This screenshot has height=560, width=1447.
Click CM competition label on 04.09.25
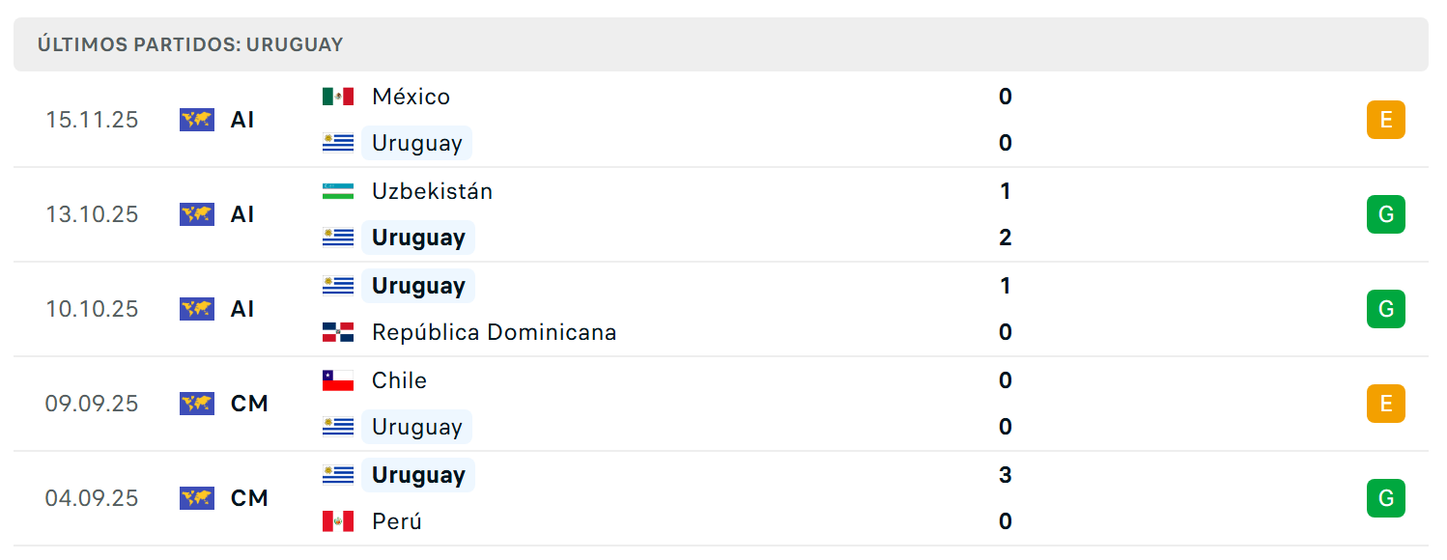pos(250,498)
